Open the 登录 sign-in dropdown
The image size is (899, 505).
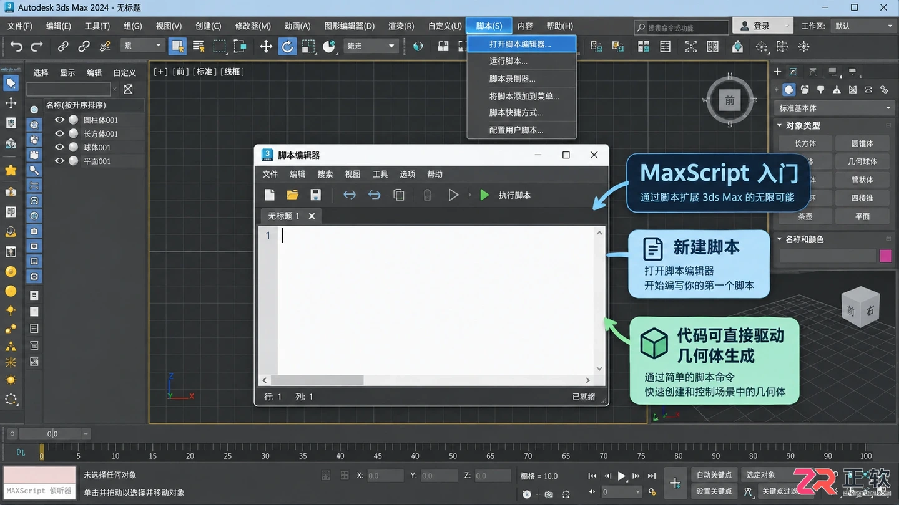[x=763, y=26]
